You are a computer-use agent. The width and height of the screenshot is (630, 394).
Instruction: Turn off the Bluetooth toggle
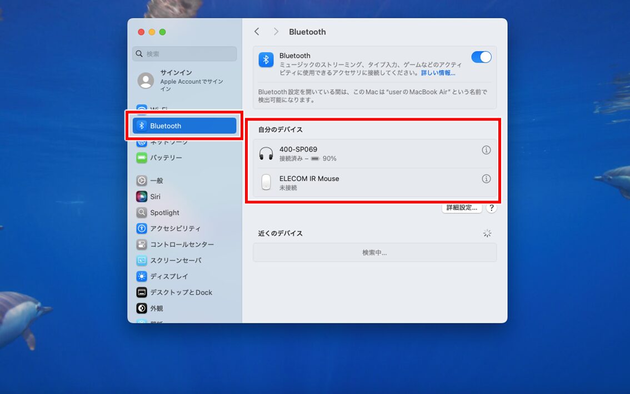[481, 57]
